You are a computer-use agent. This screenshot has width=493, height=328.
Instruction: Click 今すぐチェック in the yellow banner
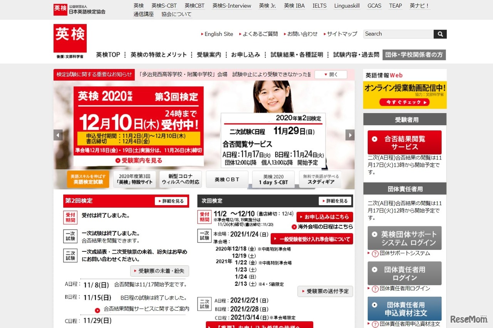tap(404, 102)
